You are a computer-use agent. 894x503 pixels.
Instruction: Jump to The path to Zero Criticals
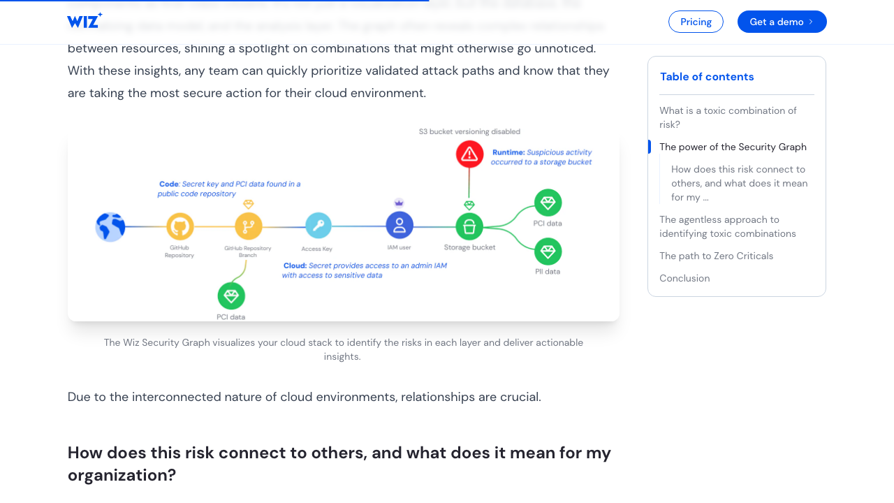(716, 256)
